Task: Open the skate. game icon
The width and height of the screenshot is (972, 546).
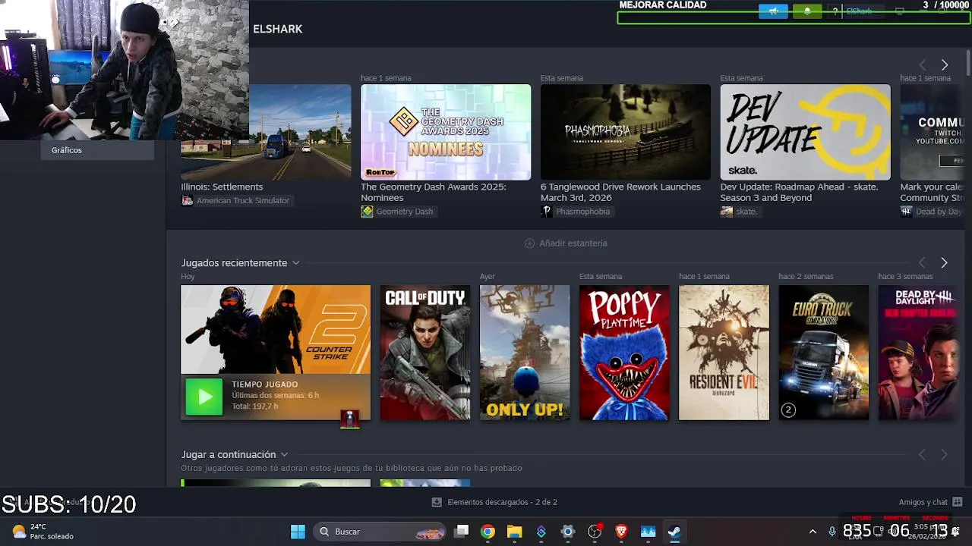Action: click(x=727, y=212)
